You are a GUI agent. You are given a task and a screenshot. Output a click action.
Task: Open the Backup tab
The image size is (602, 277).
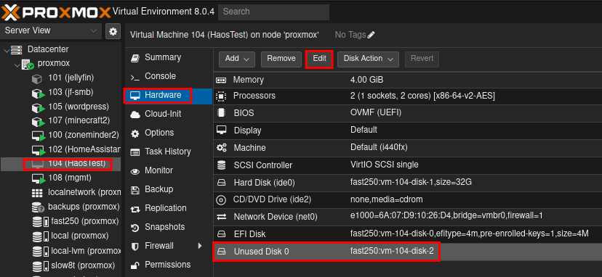(x=168, y=189)
